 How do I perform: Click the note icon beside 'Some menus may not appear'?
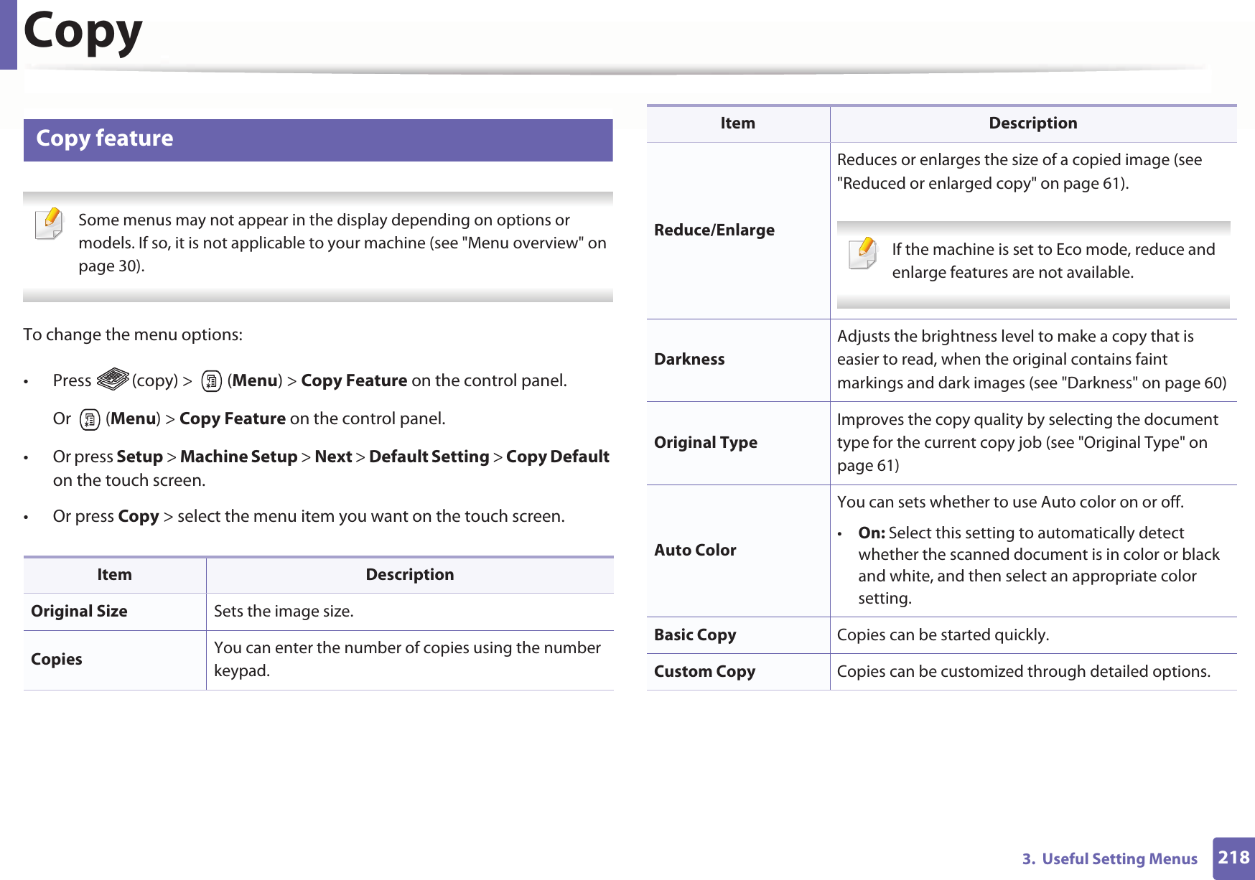50,223
